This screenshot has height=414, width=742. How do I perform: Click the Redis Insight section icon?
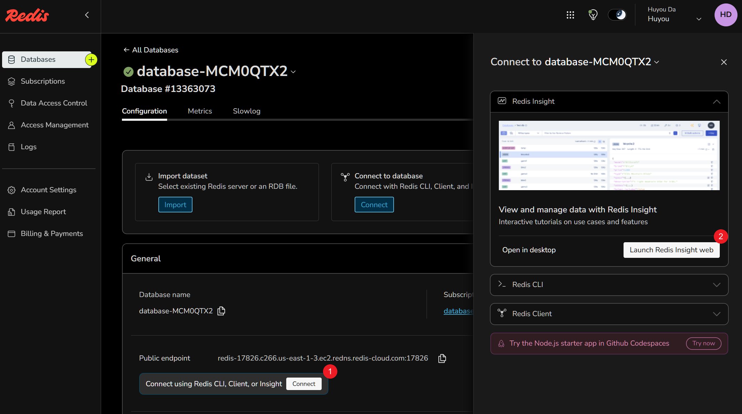coord(502,101)
